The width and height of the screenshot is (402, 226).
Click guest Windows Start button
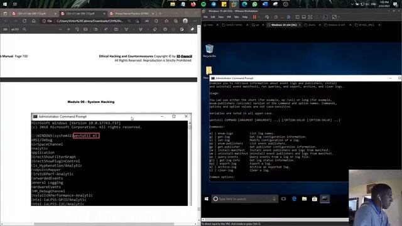(207, 199)
